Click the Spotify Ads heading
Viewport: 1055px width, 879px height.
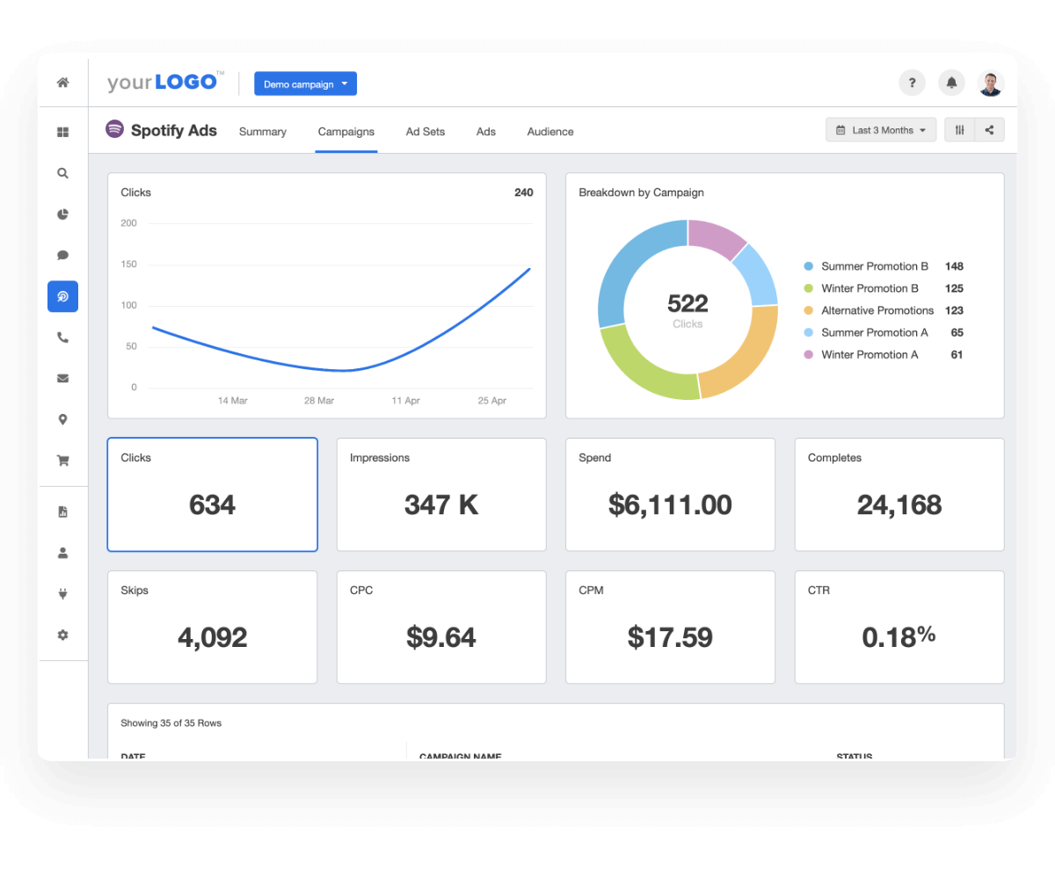click(x=174, y=130)
